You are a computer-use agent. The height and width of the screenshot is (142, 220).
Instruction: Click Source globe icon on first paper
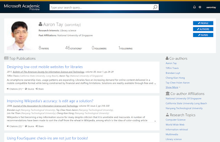[26, 89]
